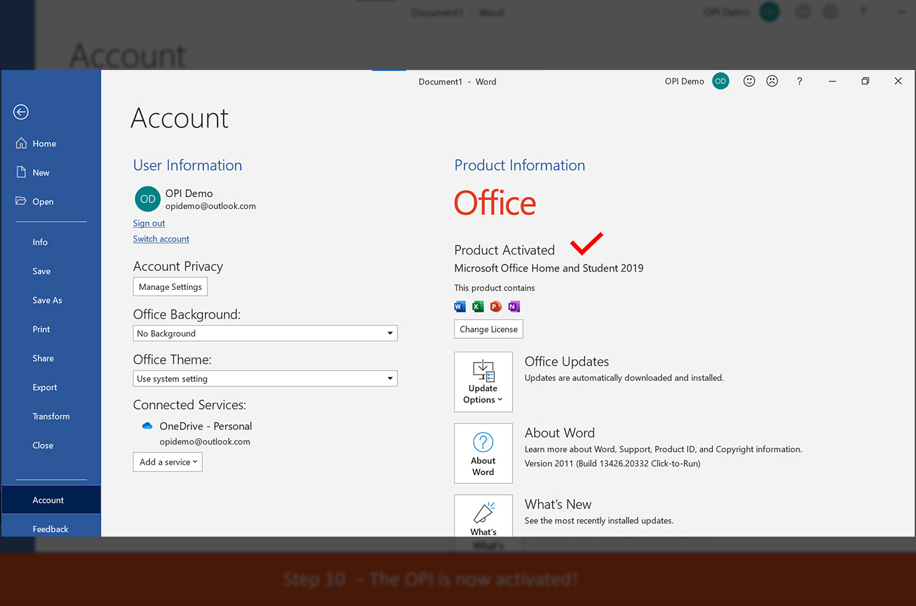Select the Account tab in sidebar
This screenshot has height=606, width=916.
pyautogui.click(x=51, y=500)
